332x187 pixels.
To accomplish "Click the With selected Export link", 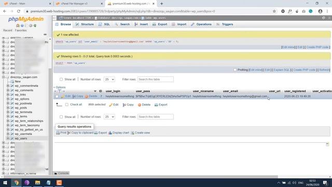I will [161, 105].
